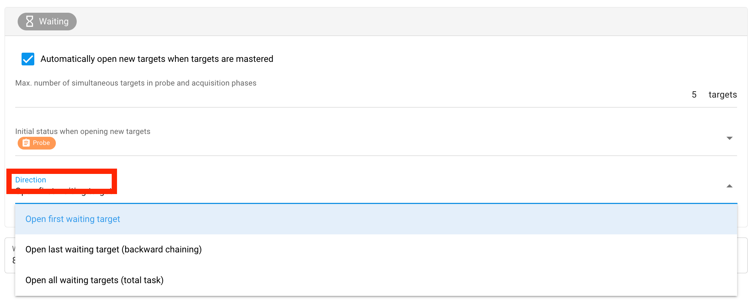This screenshot has width=753, height=304.
Task: Click the Waiting status label text
Action: click(54, 22)
